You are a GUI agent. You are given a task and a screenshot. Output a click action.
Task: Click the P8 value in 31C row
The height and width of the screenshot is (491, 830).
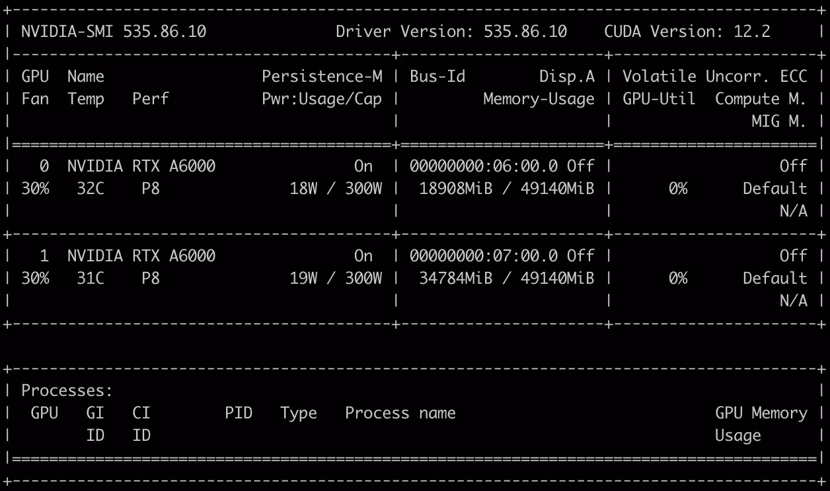(151, 278)
